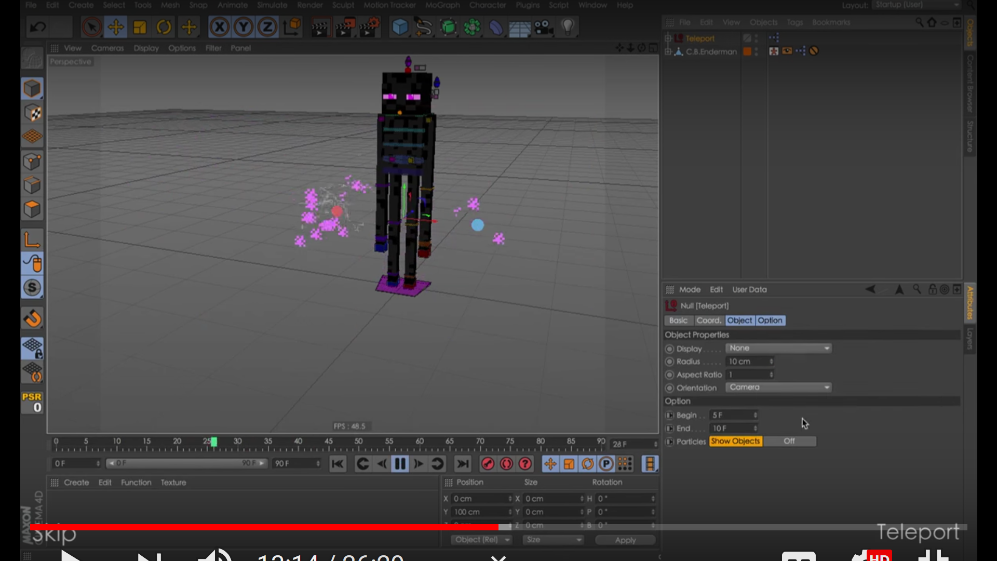Image resolution: width=997 pixels, height=561 pixels.
Task: Open Edit Render Settings icon
Action: 369,27
